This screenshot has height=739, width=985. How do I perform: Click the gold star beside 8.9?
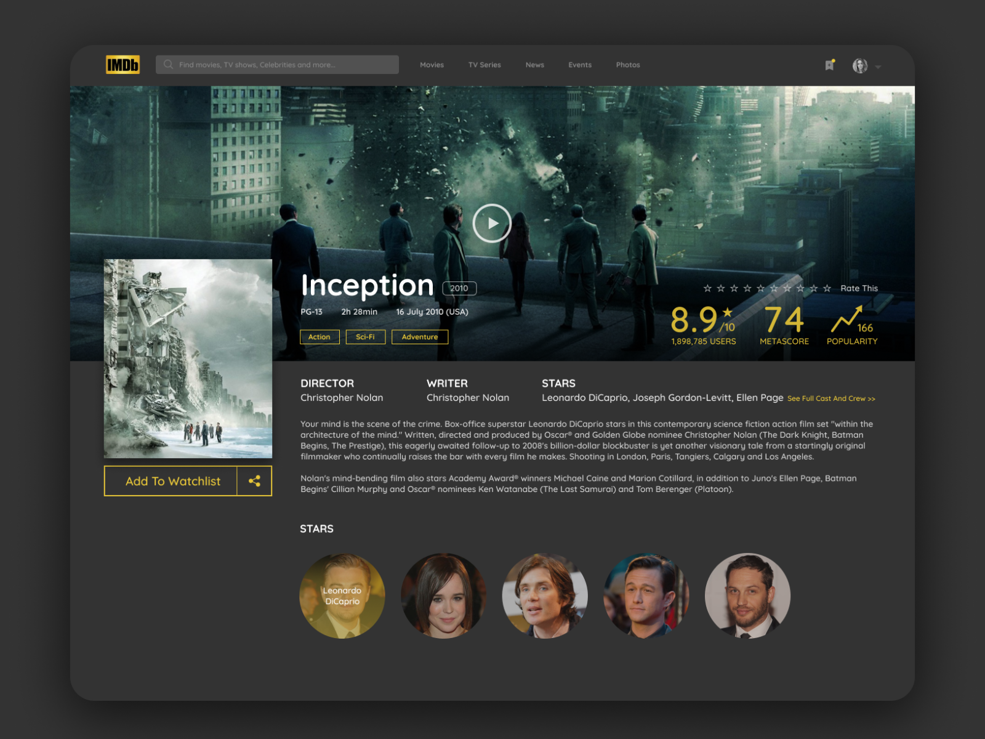pos(728,312)
